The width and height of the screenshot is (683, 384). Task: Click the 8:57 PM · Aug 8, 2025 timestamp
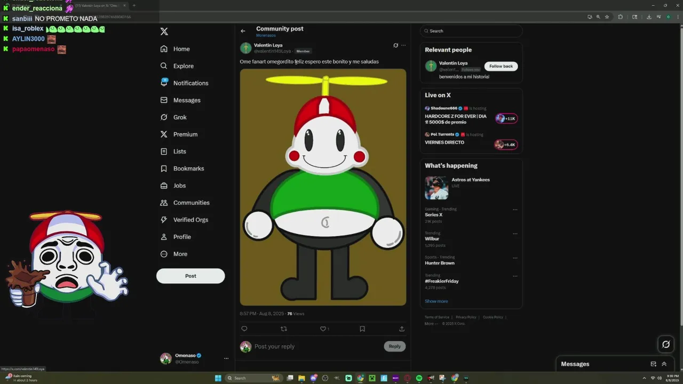click(x=263, y=314)
